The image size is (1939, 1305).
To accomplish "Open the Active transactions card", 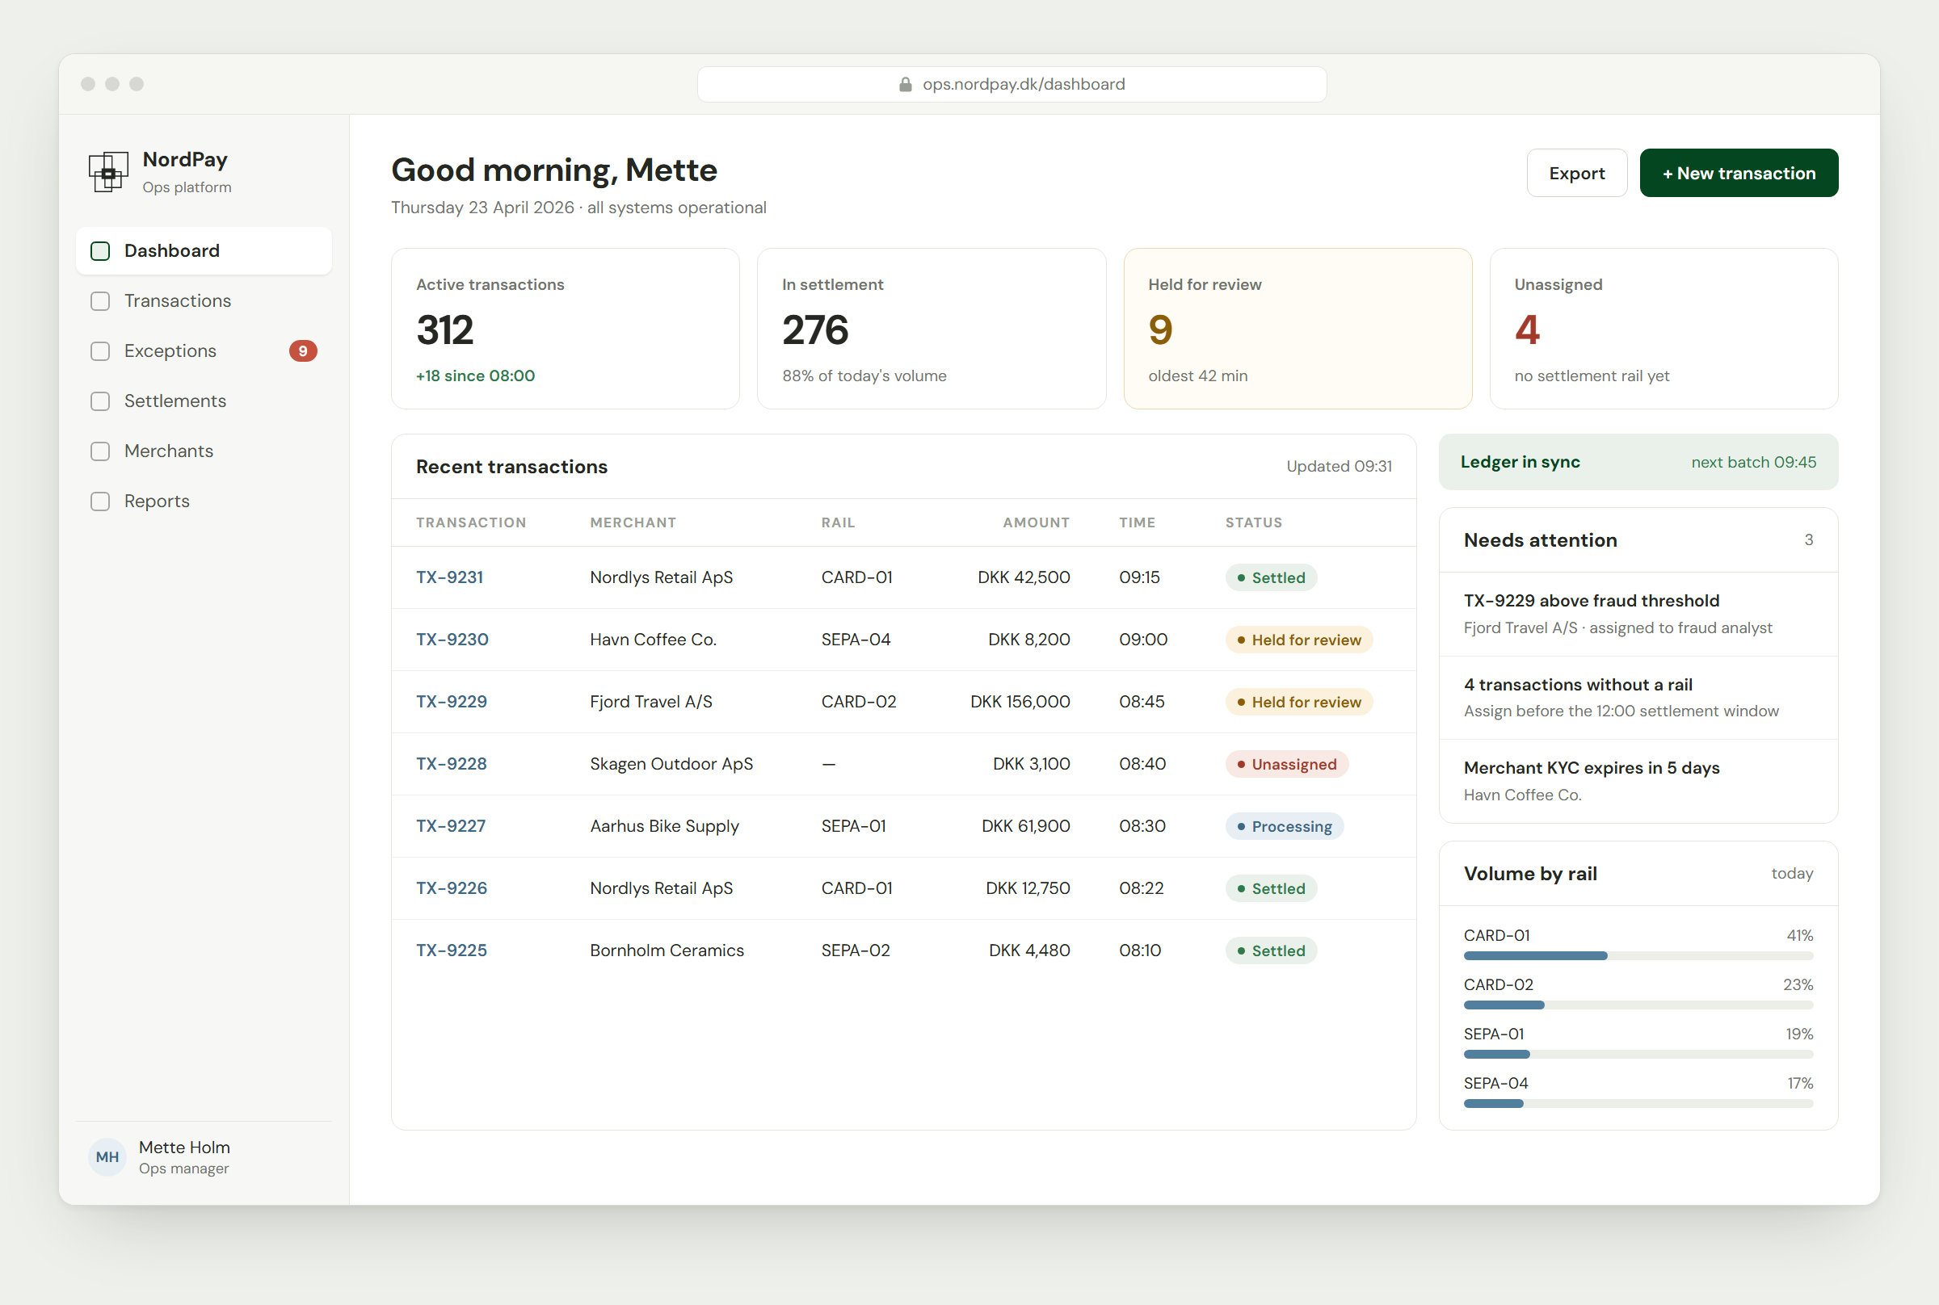I will tap(566, 329).
